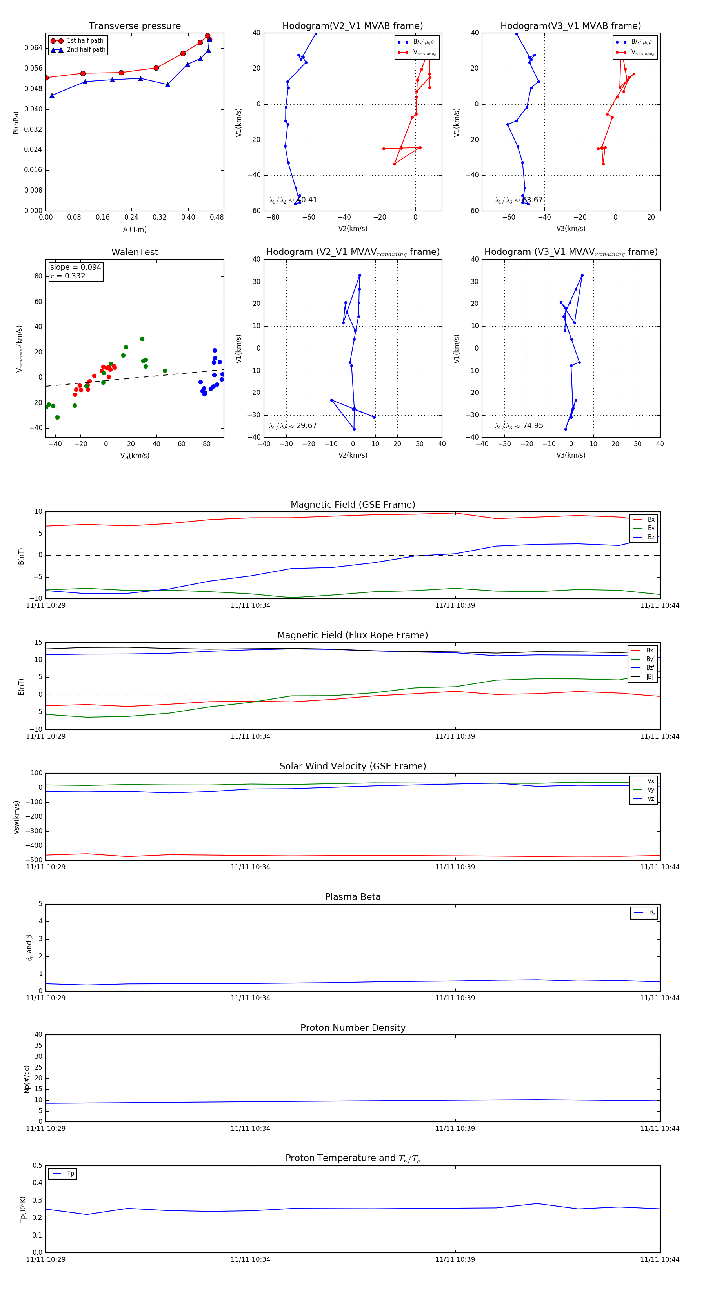Select the Bz' legend entry in Flux Rope plot

coord(643,668)
